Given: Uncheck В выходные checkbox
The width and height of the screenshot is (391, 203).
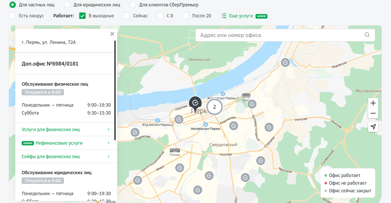Looking at the screenshot, I should 82,16.
